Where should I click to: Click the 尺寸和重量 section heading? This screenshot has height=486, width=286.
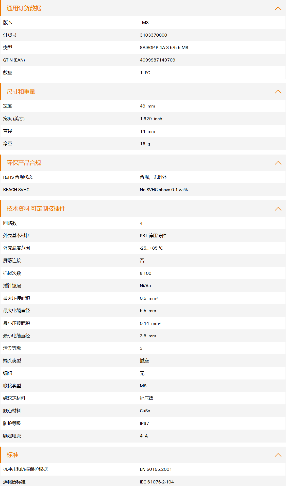click(21, 92)
